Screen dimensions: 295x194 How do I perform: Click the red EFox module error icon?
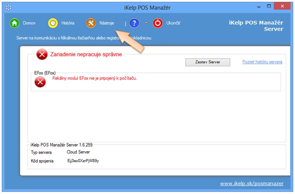point(40,82)
